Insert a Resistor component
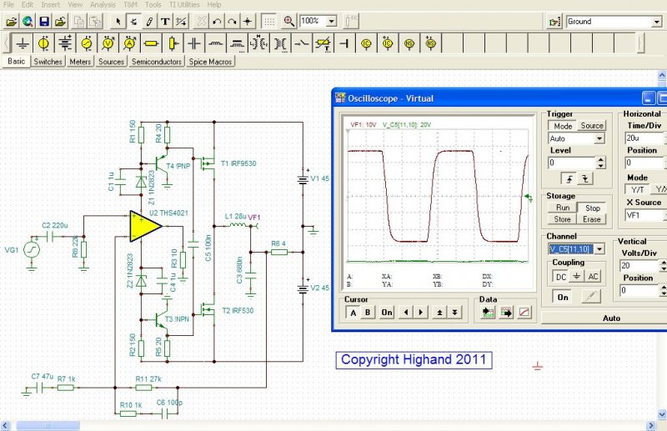Viewport: 667px width, 431px height. coord(151,43)
